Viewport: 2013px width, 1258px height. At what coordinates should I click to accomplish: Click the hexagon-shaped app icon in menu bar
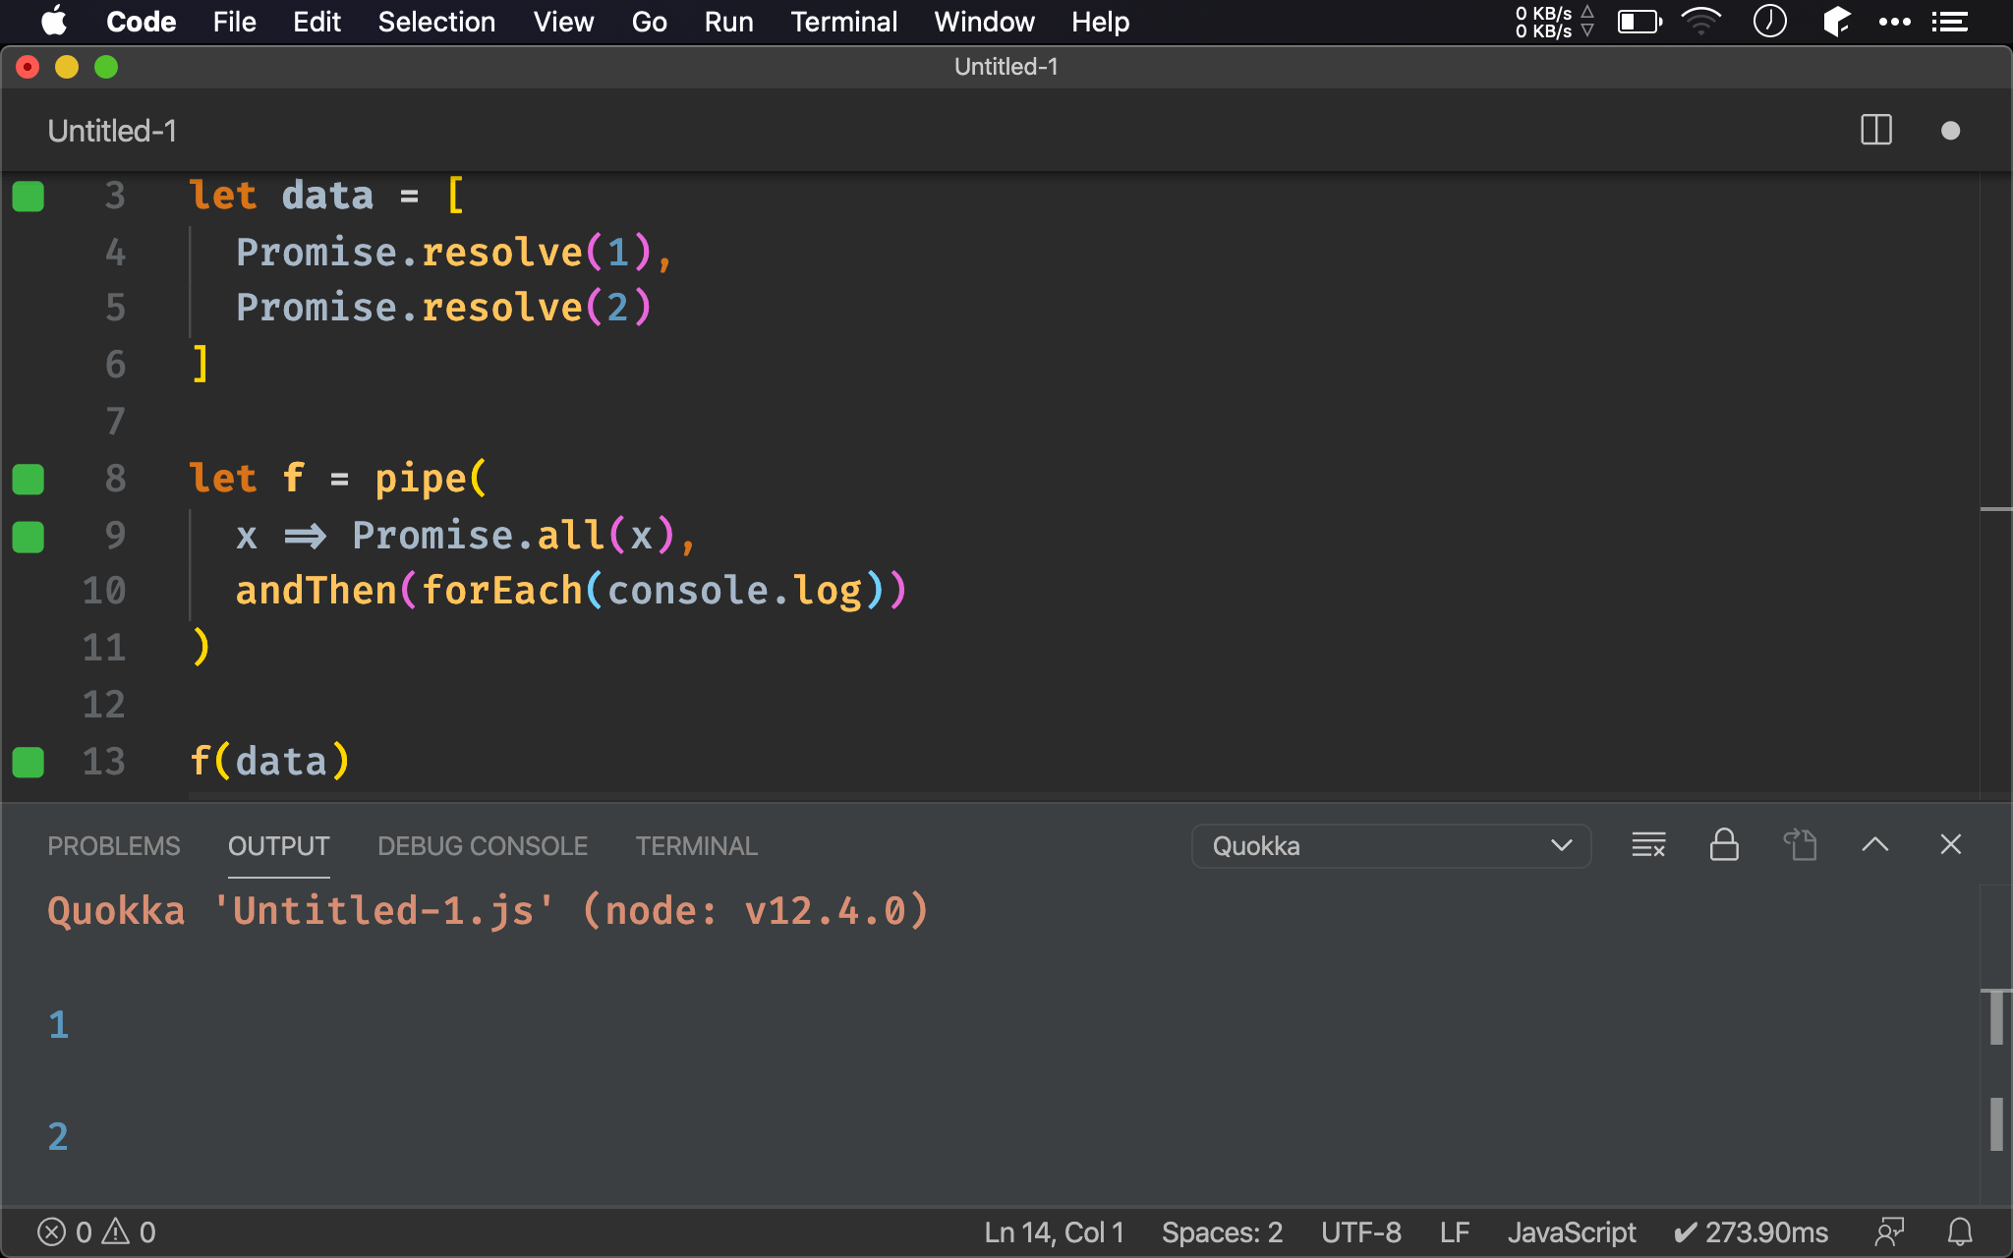coord(1835,22)
